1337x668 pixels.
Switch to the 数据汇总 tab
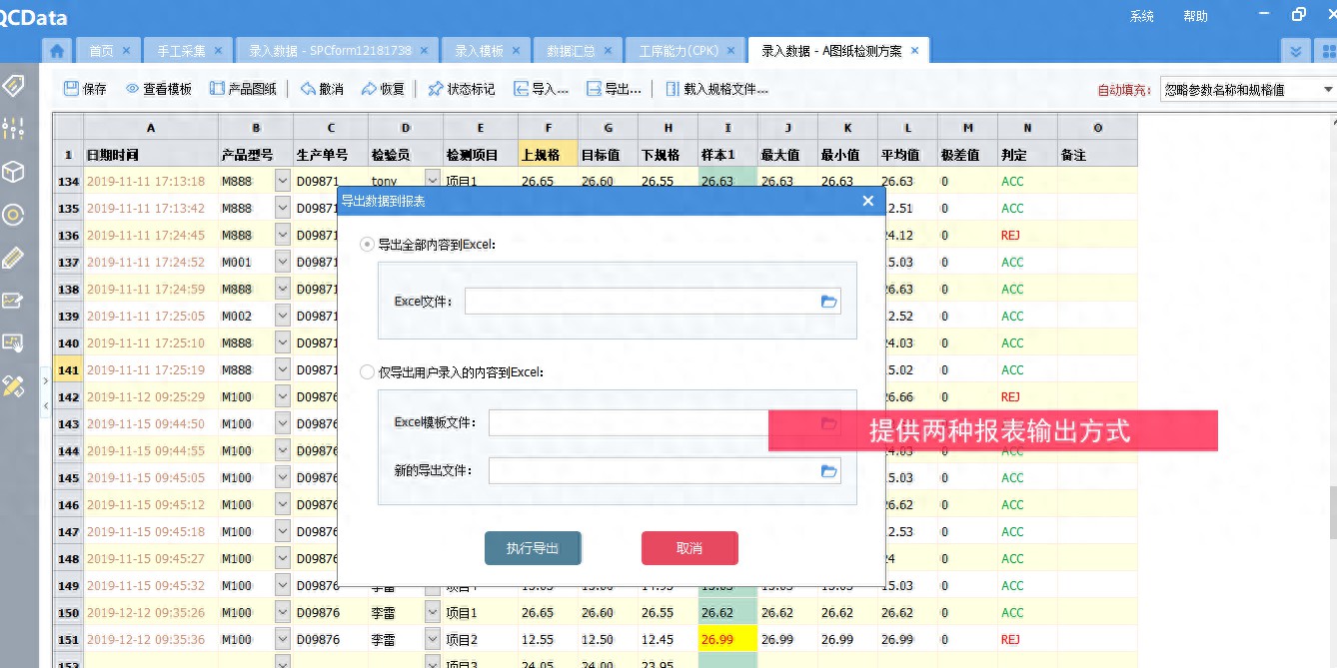(x=571, y=51)
